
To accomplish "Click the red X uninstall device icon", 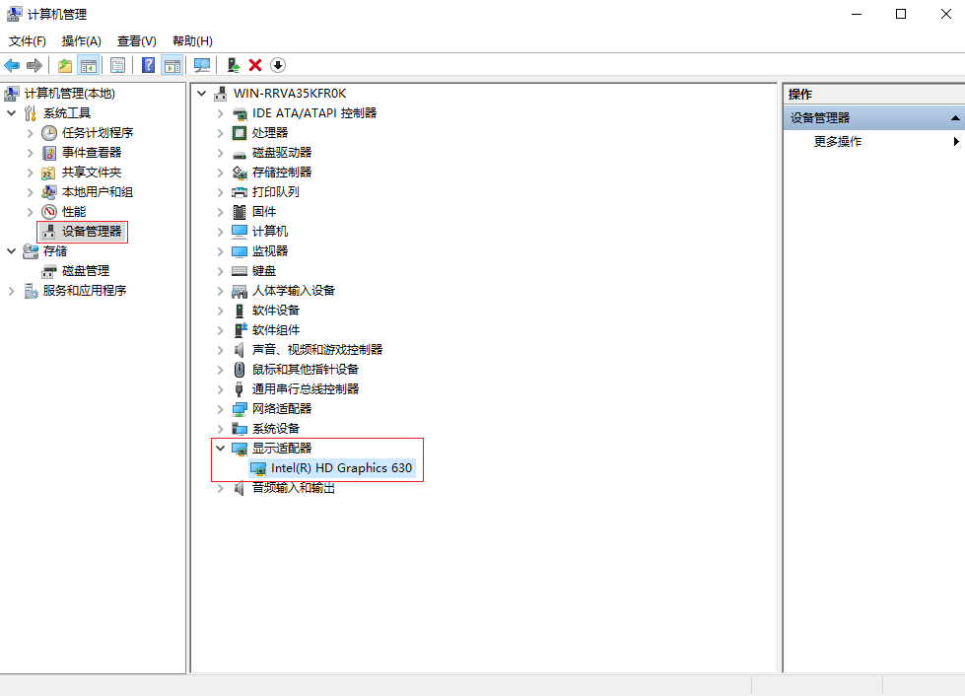I will point(255,65).
